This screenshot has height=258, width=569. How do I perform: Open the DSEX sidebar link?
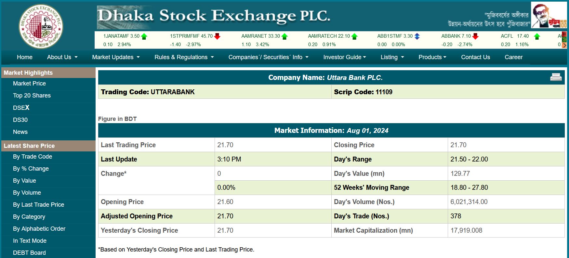pyautogui.click(x=21, y=108)
